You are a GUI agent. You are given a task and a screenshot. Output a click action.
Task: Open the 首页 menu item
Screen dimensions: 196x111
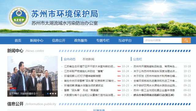point(18,40)
